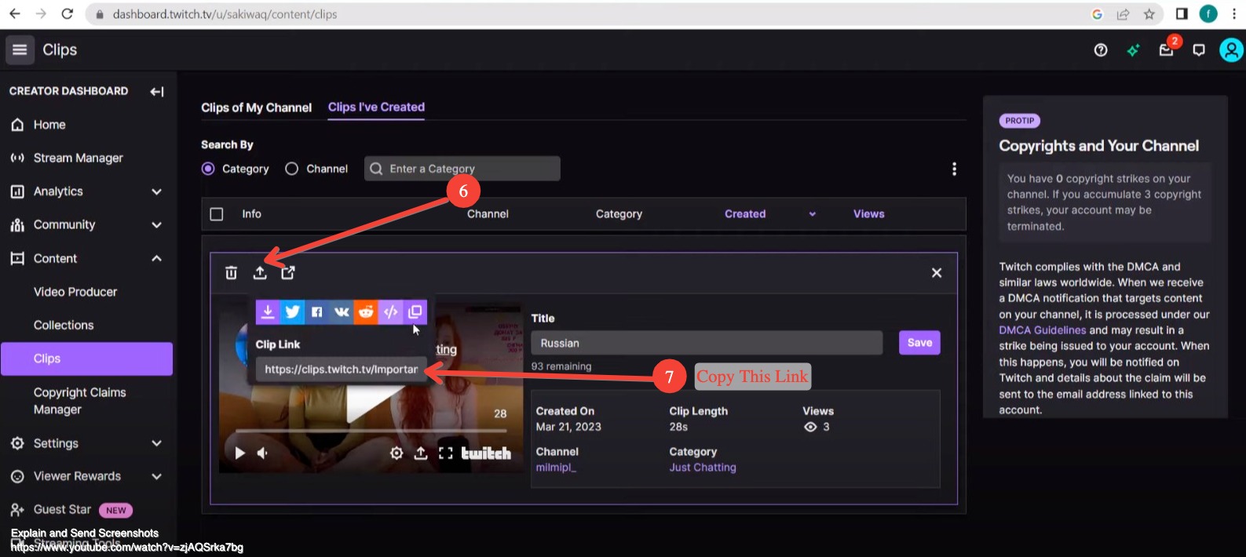Tick the select-all clips checkbox
This screenshot has width=1246, height=557.
point(217,214)
